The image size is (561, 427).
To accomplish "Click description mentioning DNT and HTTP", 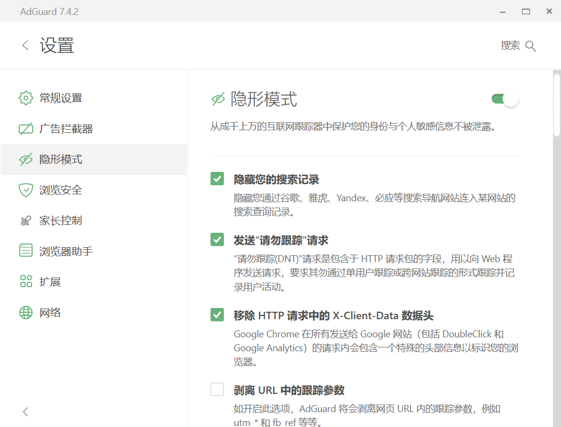I will tap(374, 273).
